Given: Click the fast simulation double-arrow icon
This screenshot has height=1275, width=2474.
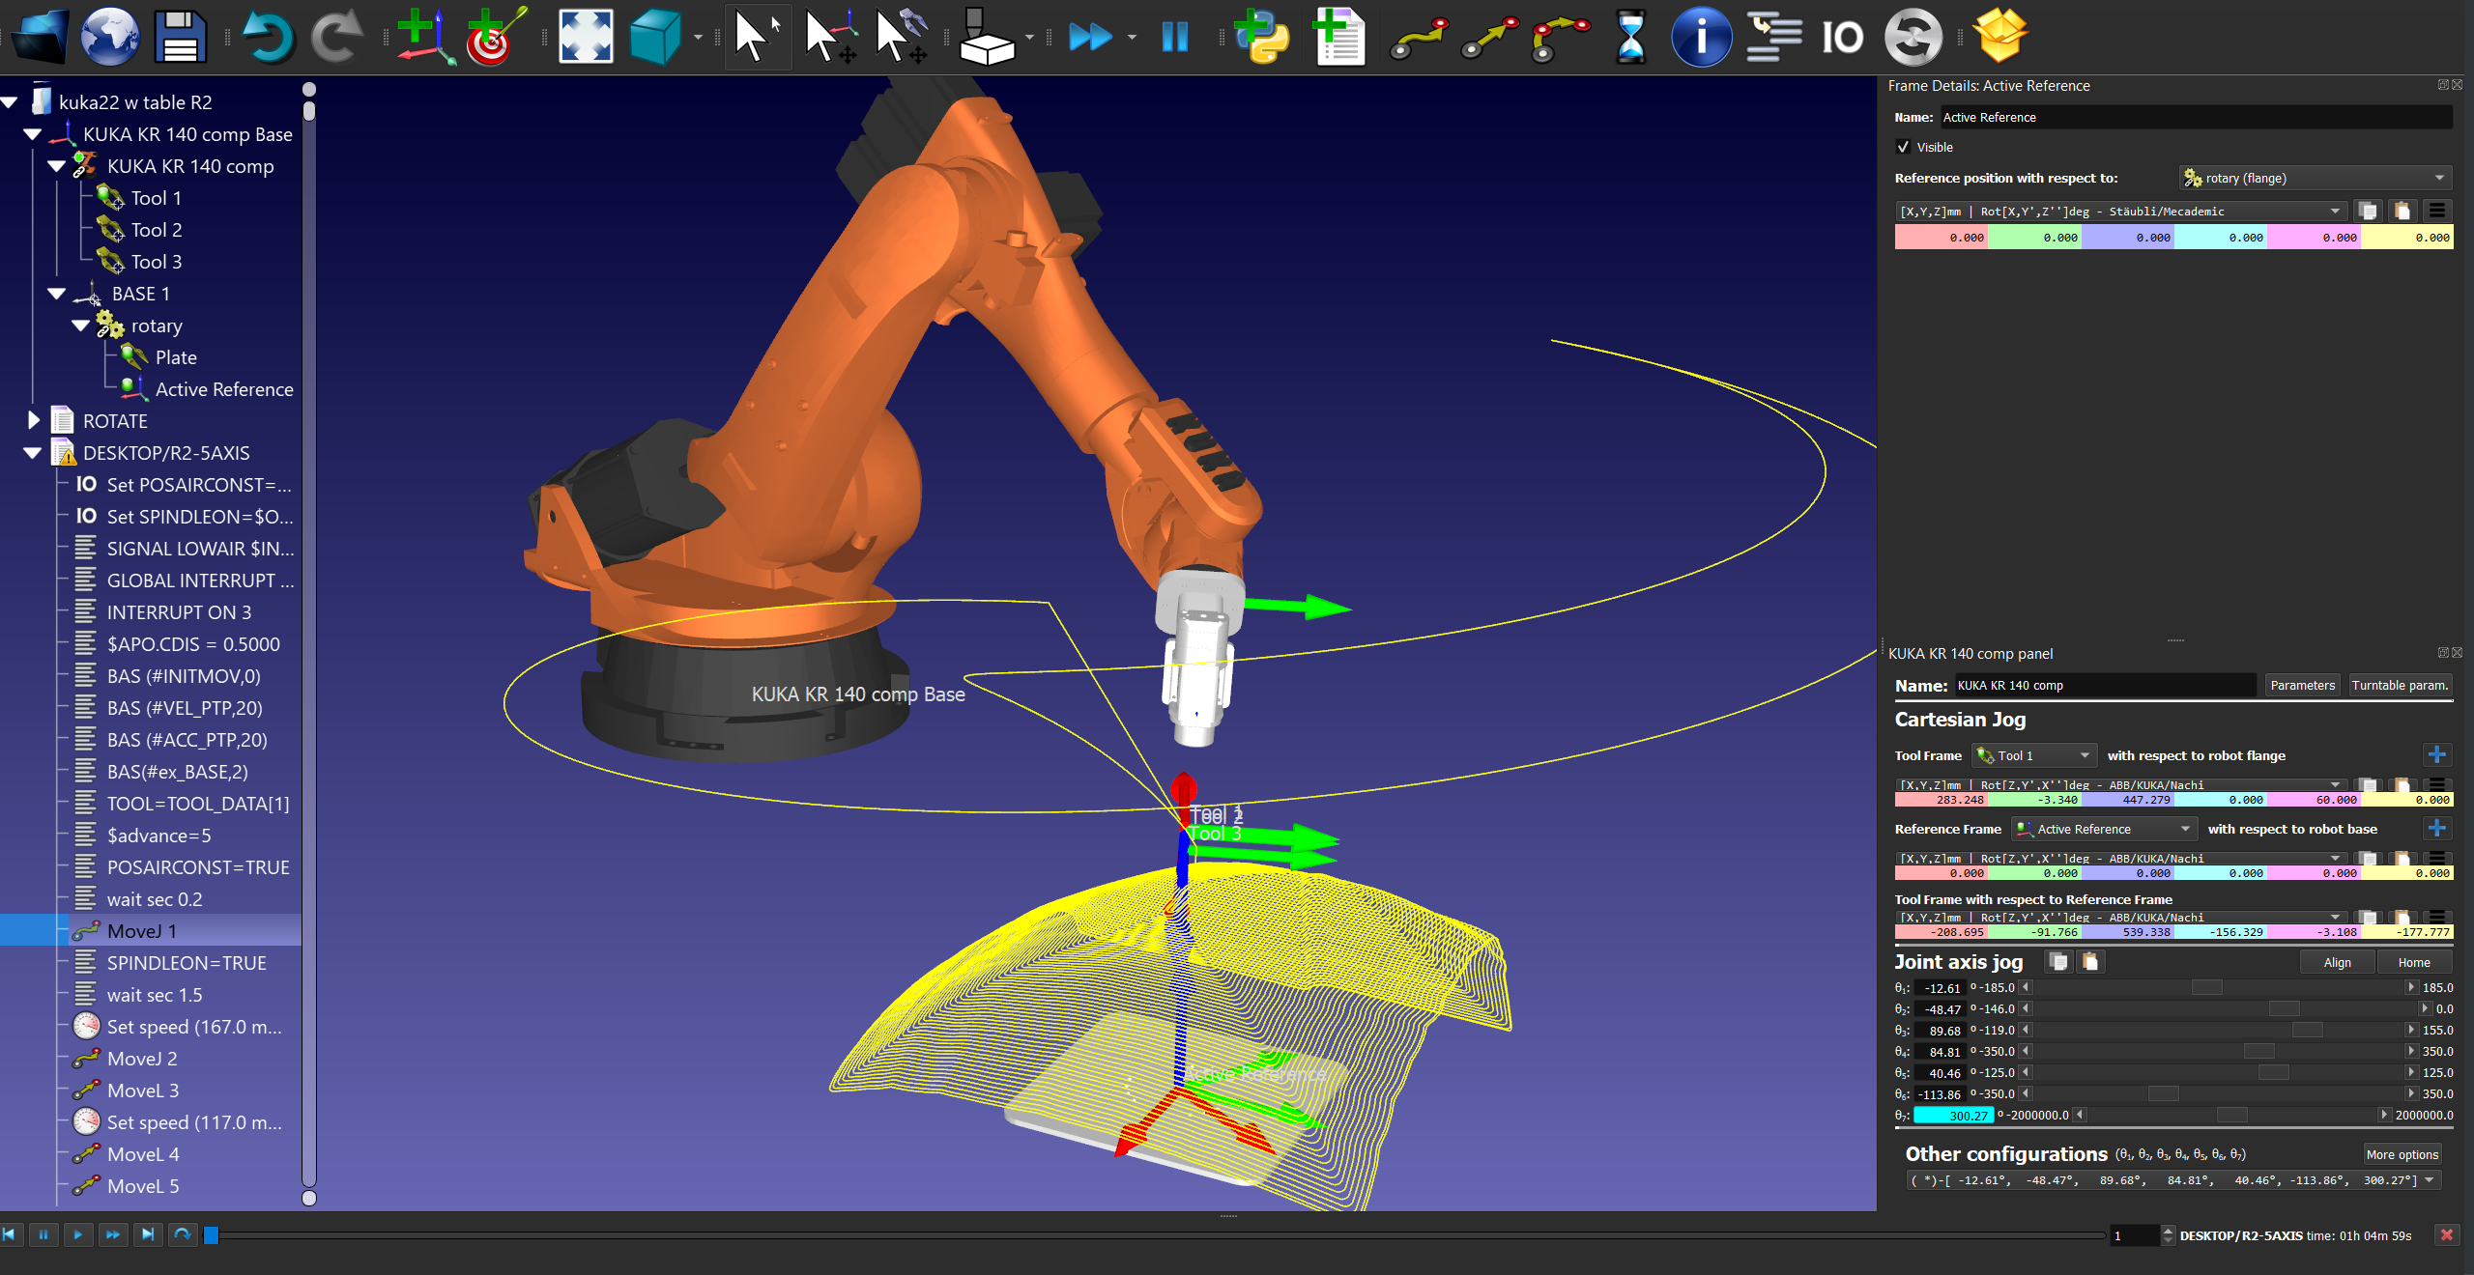Looking at the screenshot, I should point(1090,37).
